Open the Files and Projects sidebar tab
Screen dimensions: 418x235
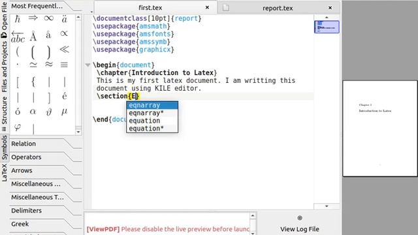(x=5, y=67)
